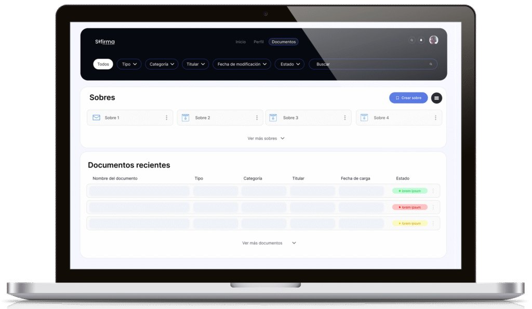The width and height of the screenshot is (532, 309).
Task: Open notifications via the bell icon
Action: pyautogui.click(x=421, y=40)
